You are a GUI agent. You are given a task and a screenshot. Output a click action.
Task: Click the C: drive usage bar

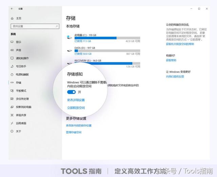click(107, 38)
